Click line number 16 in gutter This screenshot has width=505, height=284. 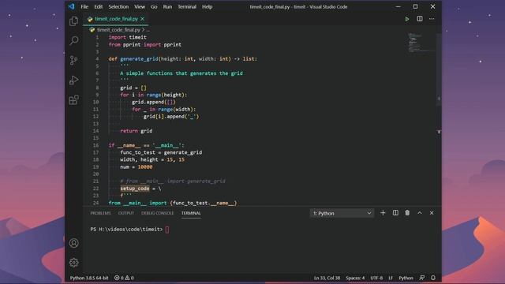(x=95, y=145)
